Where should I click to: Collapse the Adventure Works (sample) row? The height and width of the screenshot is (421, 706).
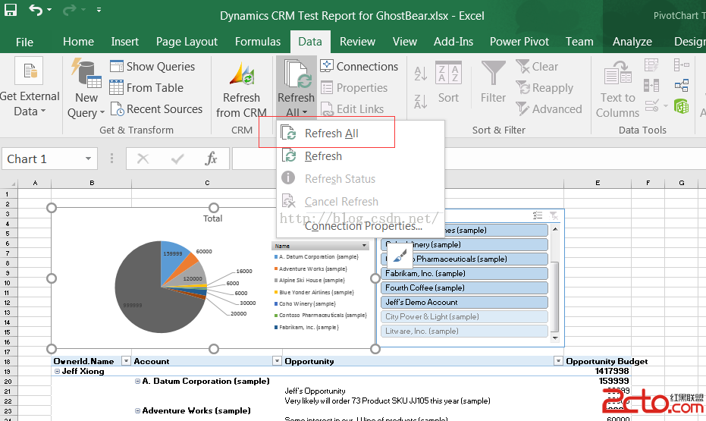pyautogui.click(x=137, y=410)
